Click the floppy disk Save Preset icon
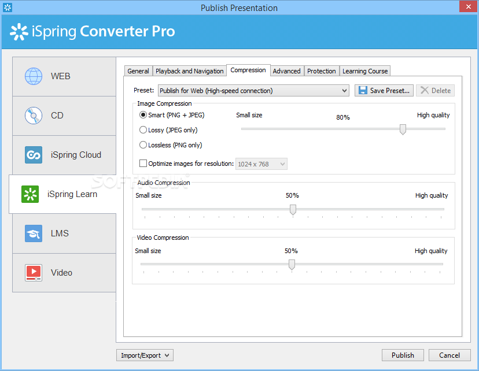 pyautogui.click(x=363, y=90)
